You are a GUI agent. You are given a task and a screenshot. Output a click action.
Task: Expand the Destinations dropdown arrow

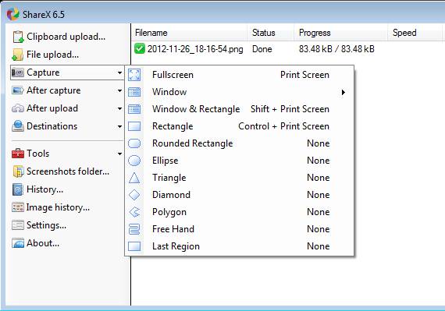(119, 126)
